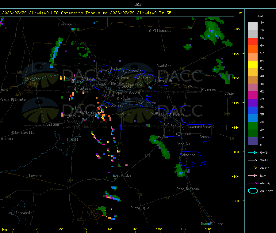Click the 'Cda_Amarilla' map label
Viewport: 276px width, 233px height.
23,133
